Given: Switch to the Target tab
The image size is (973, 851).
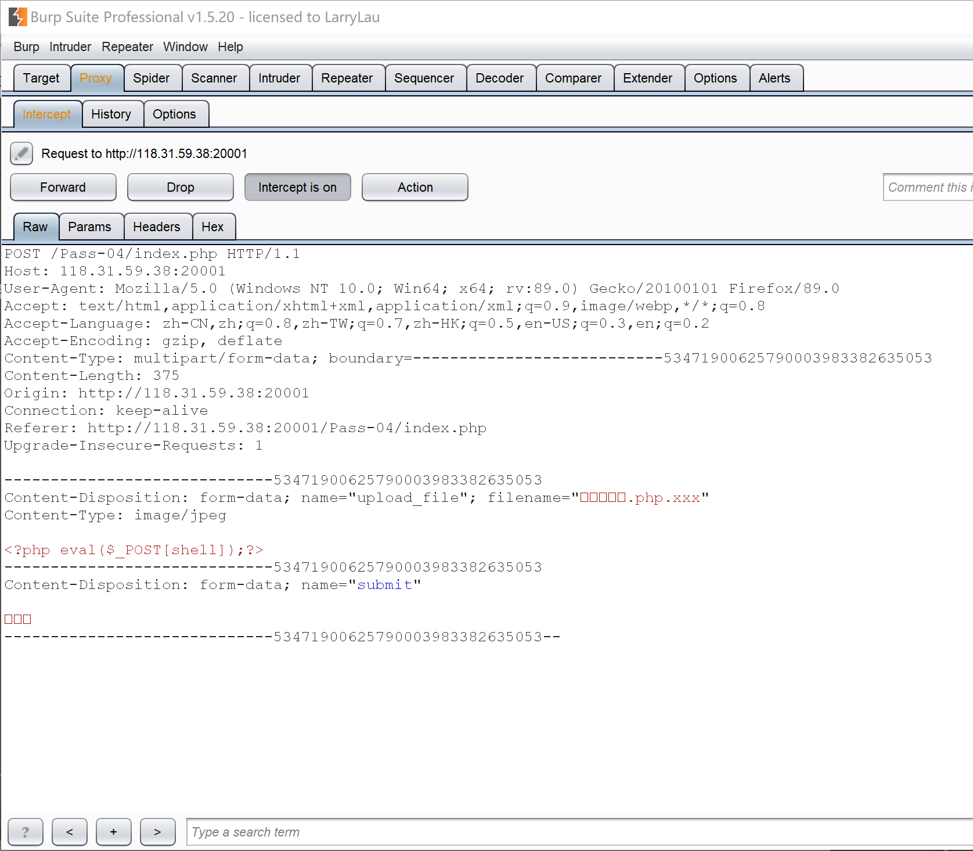Looking at the screenshot, I should coord(41,78).
